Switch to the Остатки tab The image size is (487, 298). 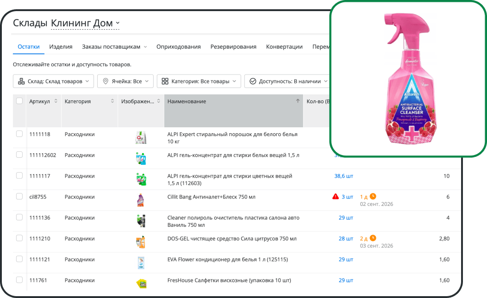(x=29, y=47)
